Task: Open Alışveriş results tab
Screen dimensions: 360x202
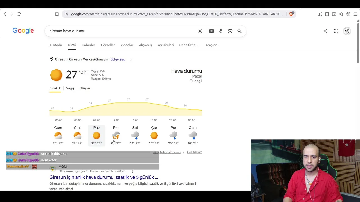Action: [x=145, y=45]
